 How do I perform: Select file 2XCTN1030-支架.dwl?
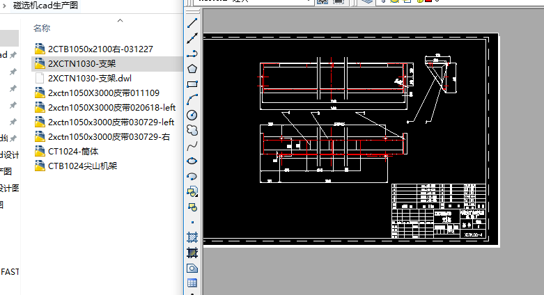point(90,79)
